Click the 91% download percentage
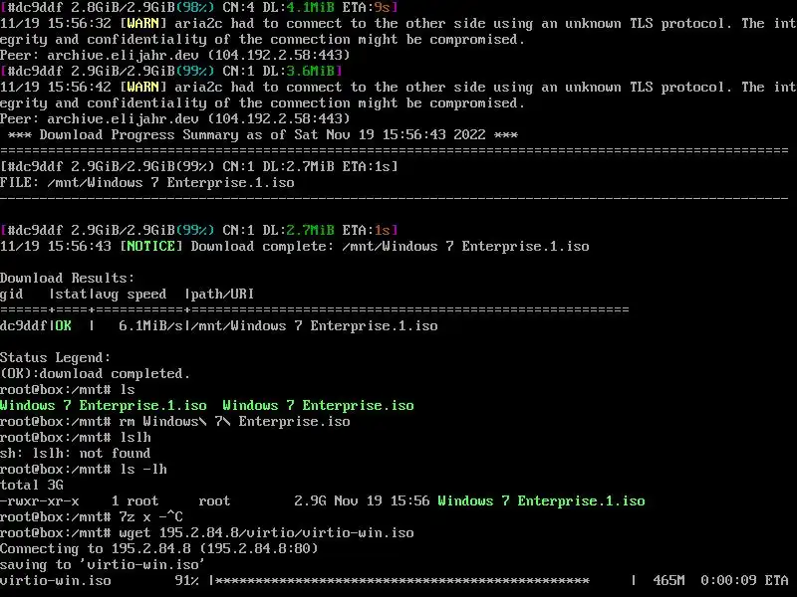Image resolution: width=797 pixels, height=597 pixels. click(x=186, y=580)
